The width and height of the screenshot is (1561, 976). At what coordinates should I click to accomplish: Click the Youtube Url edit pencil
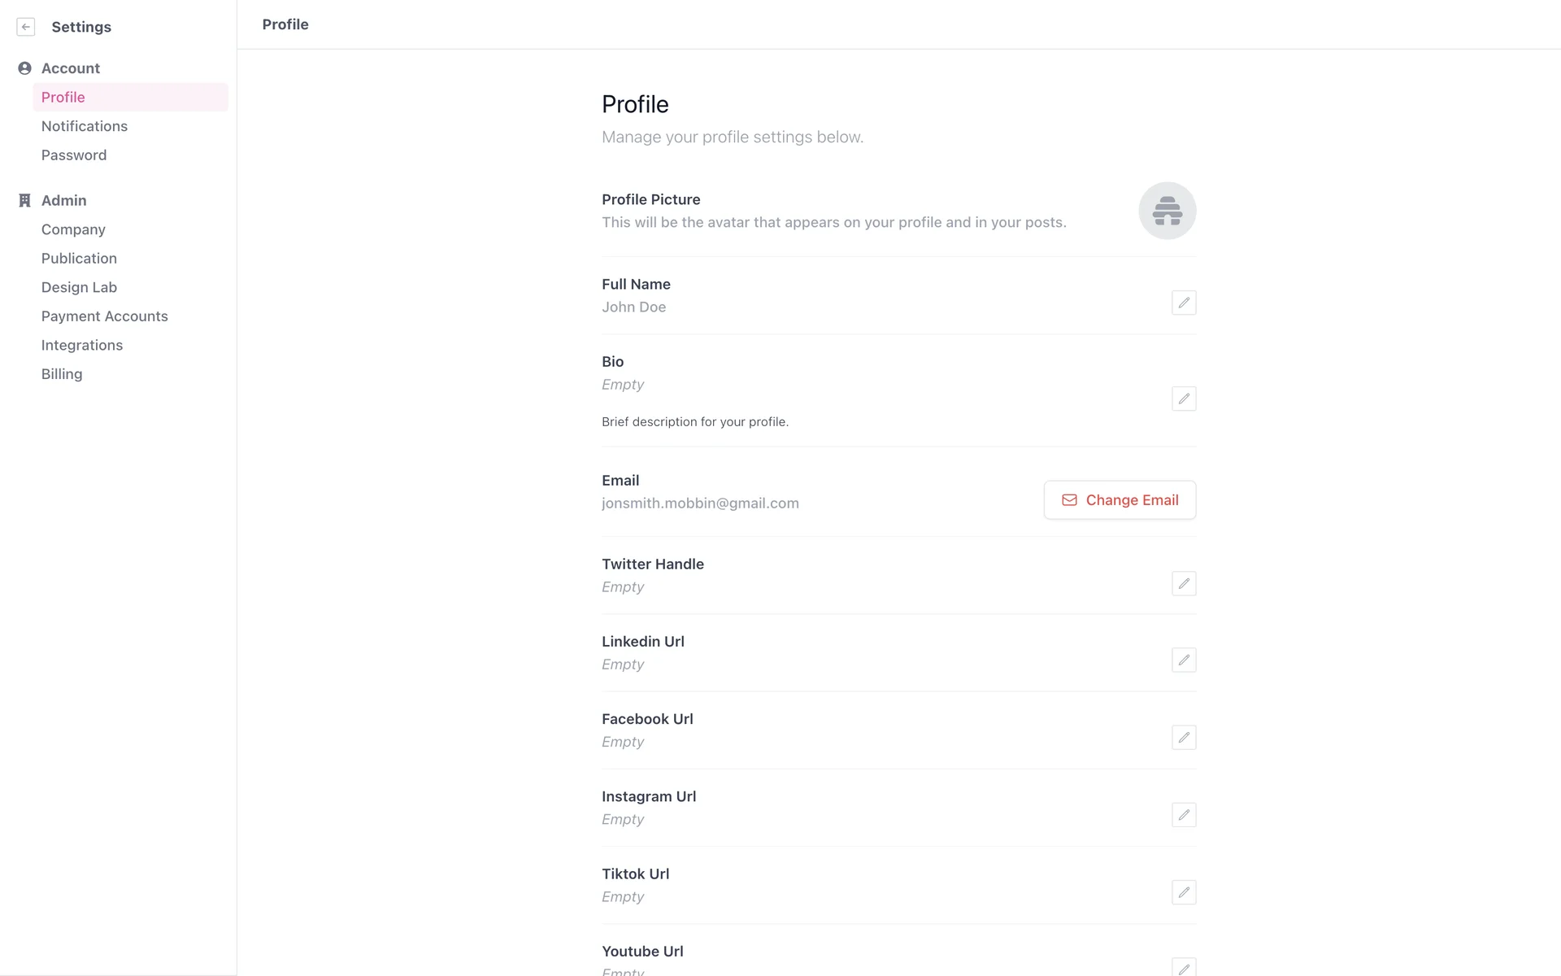point(1183,968)
